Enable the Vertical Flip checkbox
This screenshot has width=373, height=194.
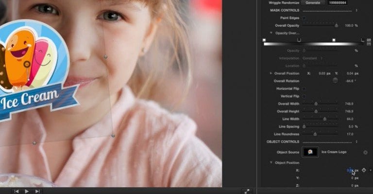(304, 96)
